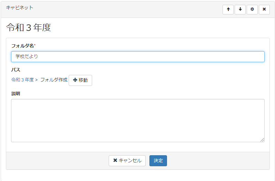Select the フォルダ作成 breadcrumb text
Screen dimensions: 275x181
(x=54, y=80)
